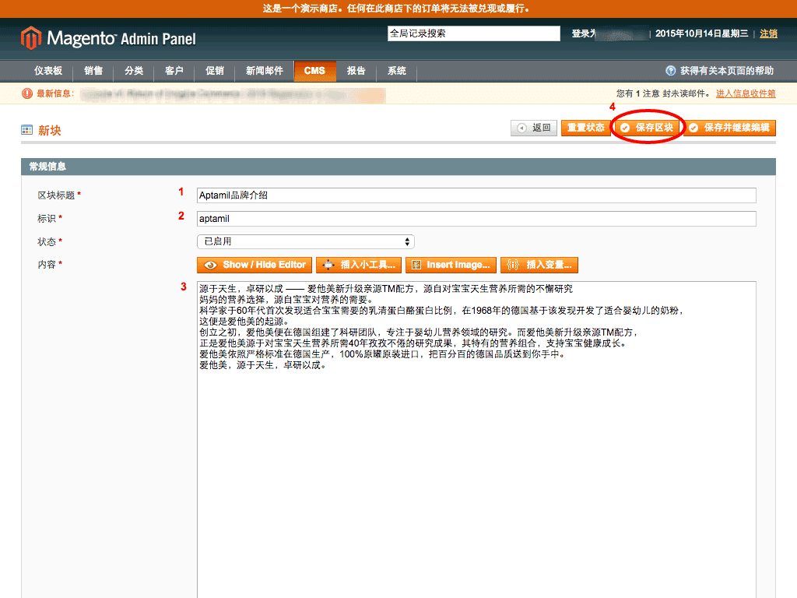The width and height of the screenshot is (797, 598).
Task: Click the help icon beside 获得有关本页面的帮助
Action: click(671, 71)
